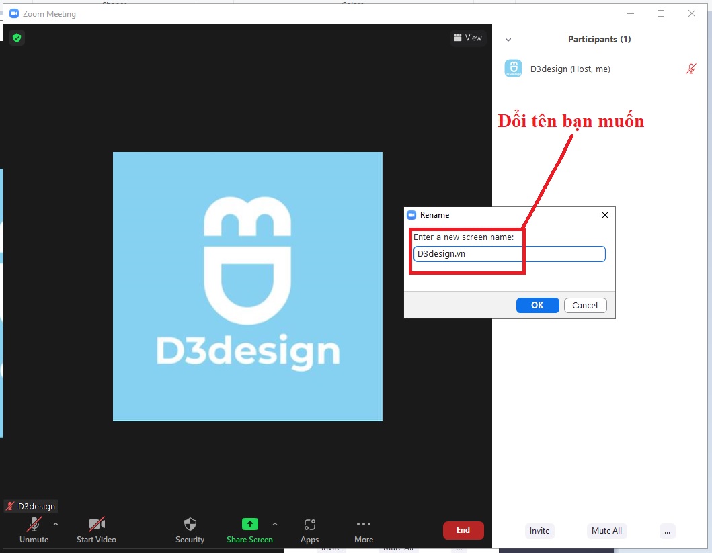Confirm rename with OK button
Image resolution: width=712 pixels, height=553 pixels.
(x=537, y=305)
